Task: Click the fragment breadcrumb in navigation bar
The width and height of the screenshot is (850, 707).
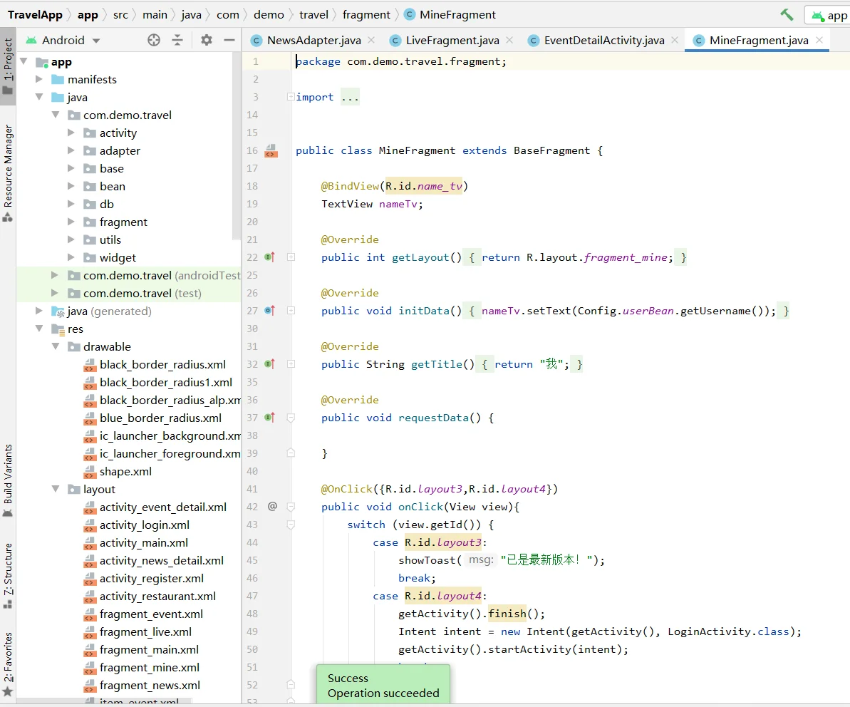Action: click(x=366, y=14)
